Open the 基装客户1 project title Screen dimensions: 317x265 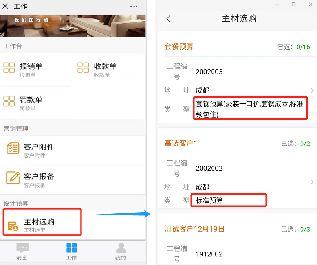click(181, 143)
